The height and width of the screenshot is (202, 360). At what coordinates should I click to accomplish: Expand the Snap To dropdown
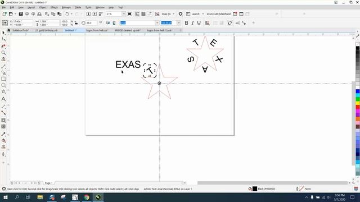[x=173, y=14]
